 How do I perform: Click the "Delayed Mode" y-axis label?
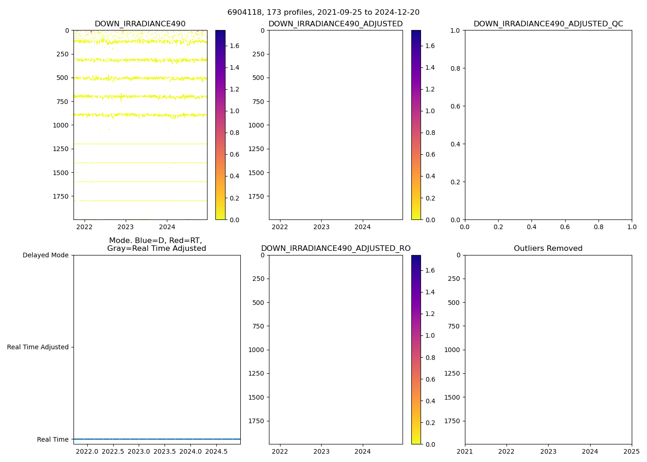click(45, 255)
